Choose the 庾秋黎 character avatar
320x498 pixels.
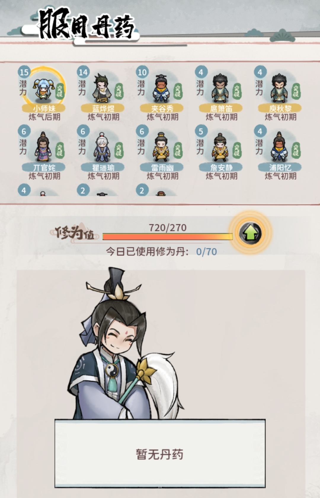pyautogui.click(x=279, y=88)
